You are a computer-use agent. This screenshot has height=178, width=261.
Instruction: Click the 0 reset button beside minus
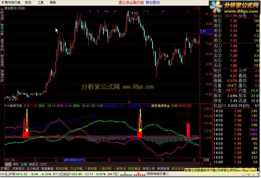(x=210, y=164)
